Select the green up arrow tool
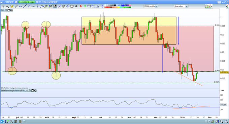Screen dimensions: 229x124 pyautogui.click(x=85, y=6)
